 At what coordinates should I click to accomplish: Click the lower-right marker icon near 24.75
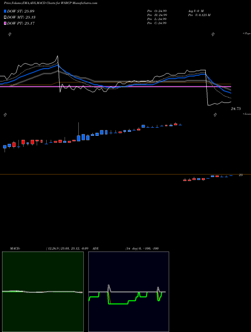215,115
